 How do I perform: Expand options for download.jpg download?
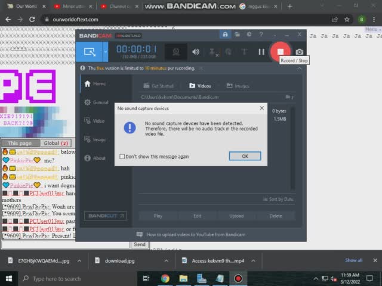pyautogui.click(x=167, y=261)
